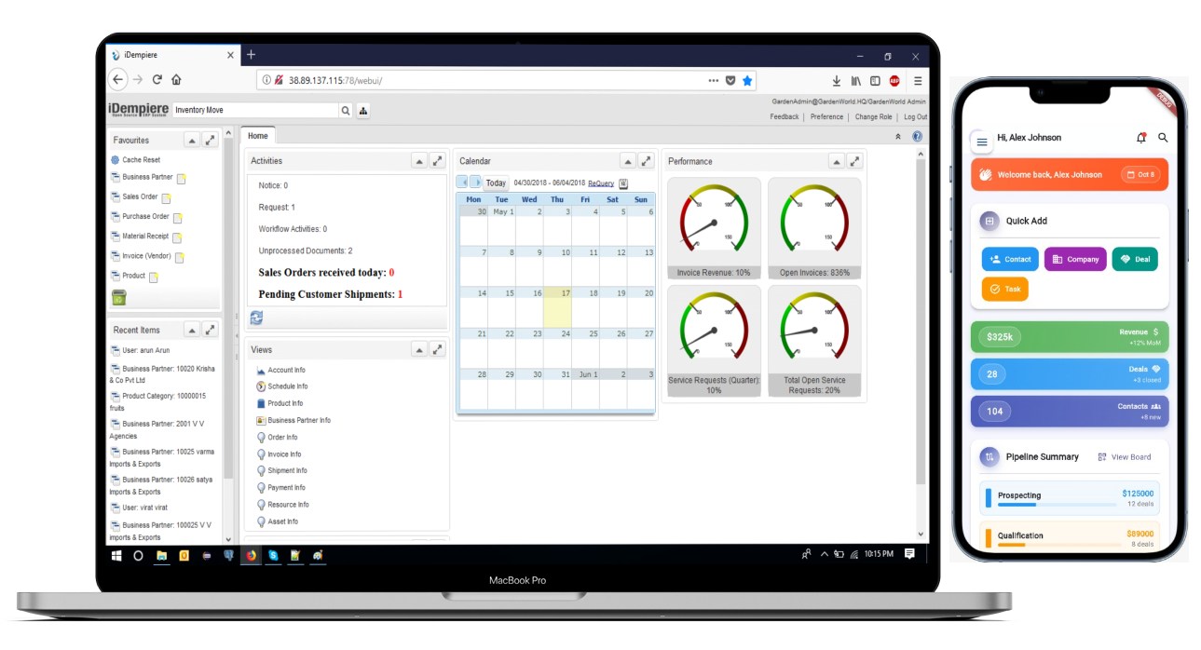Switch to the Home tab
The height and width of the screenshot is (650, 1201).
[x=258, y=135]
